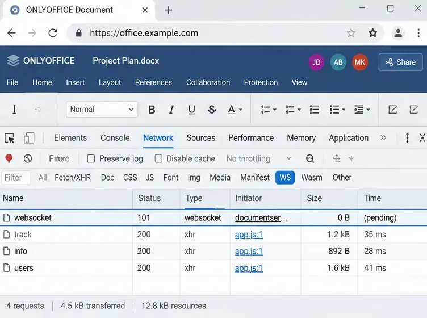This screenshot has height=318, width=427.
Task: Open the documentser... initiator link
Action: [261, 217]
